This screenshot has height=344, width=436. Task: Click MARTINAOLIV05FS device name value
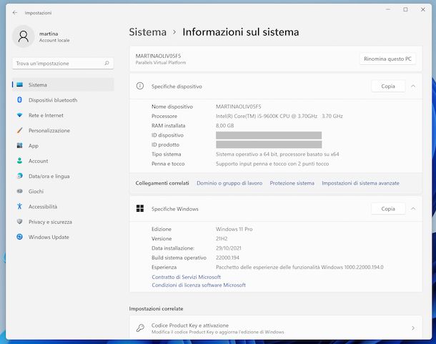pos(238,107)
